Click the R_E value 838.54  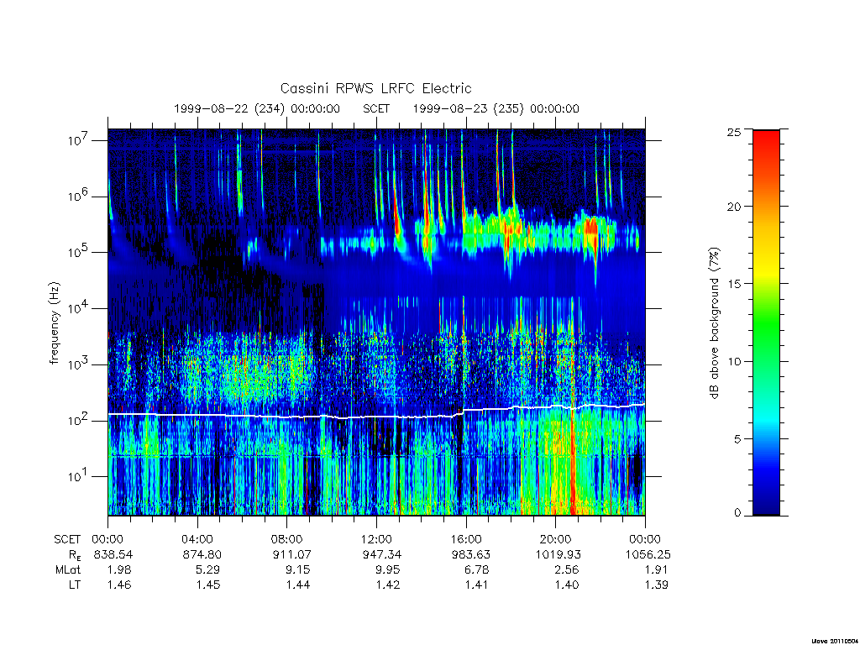113,554
